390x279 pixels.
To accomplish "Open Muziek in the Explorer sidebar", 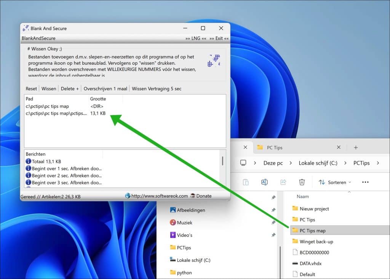I will (181, 223).
